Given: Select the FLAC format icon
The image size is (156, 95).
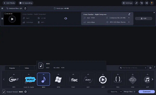Looking at the screenshot, I should point(73,80).
